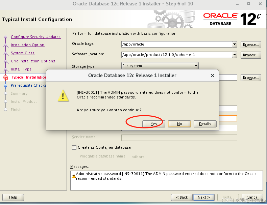Minimize the installer window
This screenshot has height=205, width=267.
[237, 4]
